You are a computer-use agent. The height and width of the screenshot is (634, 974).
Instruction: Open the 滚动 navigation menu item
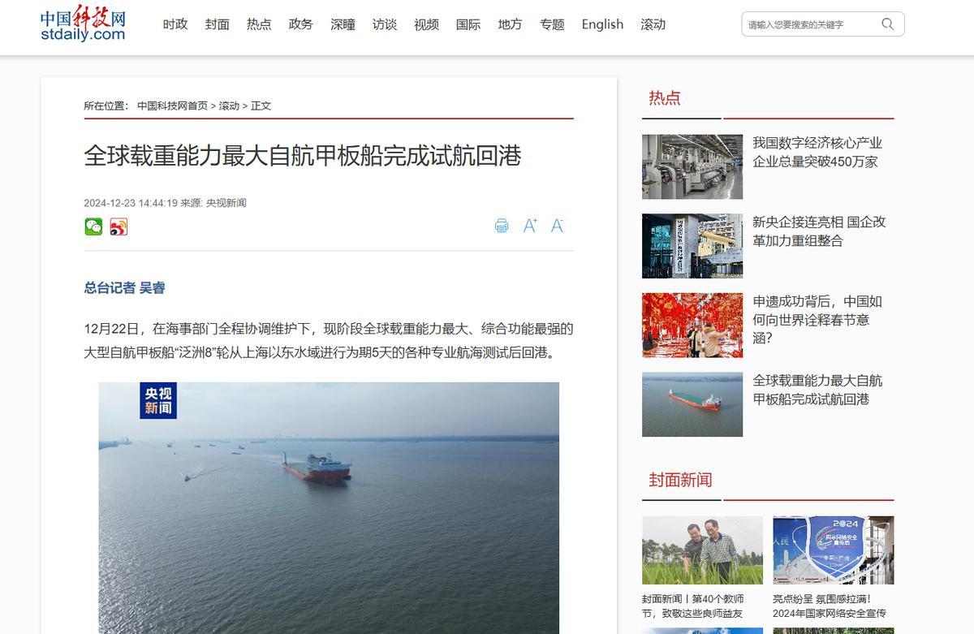coord(653,24)
